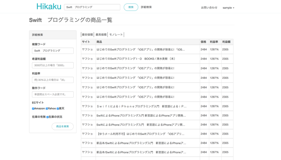Open the お問い合わせ contact link

[209, 7]
